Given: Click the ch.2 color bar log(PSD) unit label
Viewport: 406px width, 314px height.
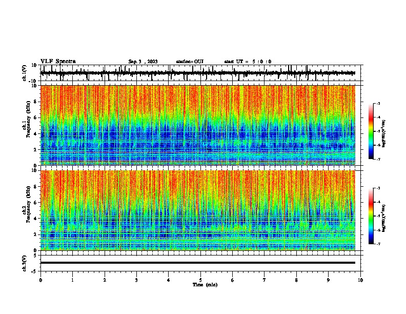Looking at the screenshot, I should [x=384, y=218].
